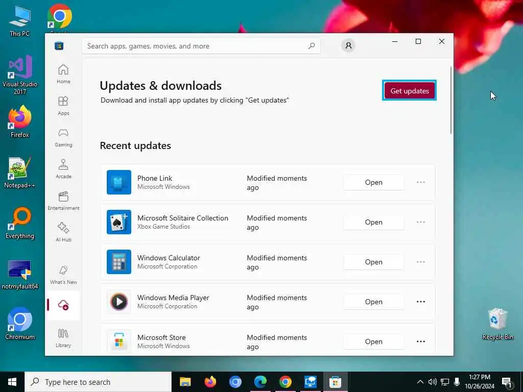Select the notmyfault64 desktop shortcut

click(x=20, y=274)
